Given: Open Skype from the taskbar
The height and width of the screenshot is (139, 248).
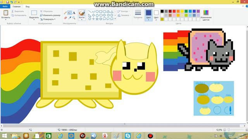Looking at the screenshot, I should click(x=127, y=136).
